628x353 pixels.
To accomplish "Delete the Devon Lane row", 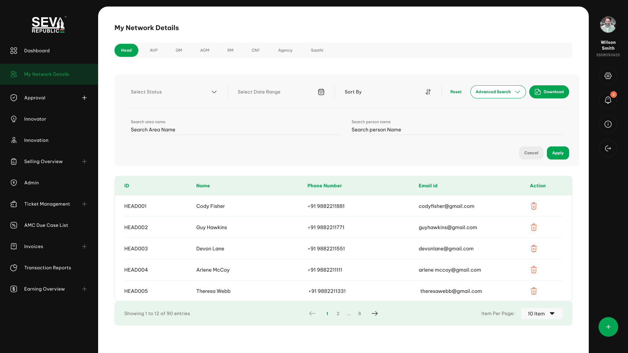I will pyautogui.click(x=534, y=248).
